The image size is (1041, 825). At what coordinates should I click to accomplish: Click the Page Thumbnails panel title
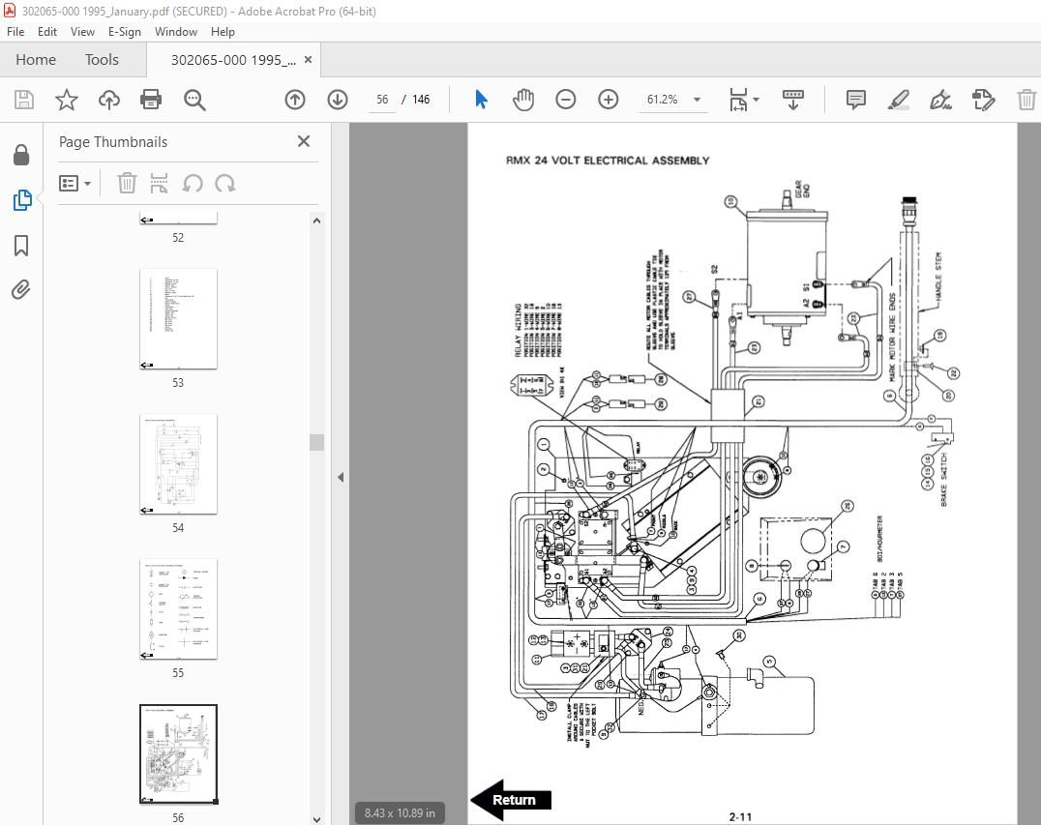point(113,142)
